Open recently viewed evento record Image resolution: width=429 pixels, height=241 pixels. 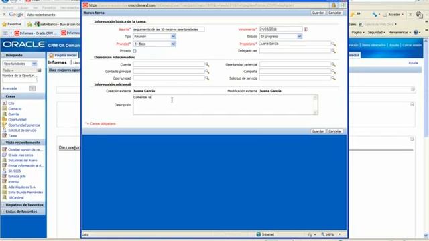tap(13, 181)
